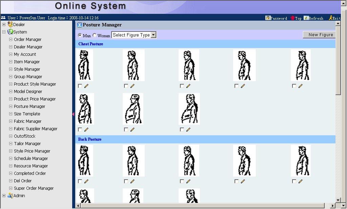Open Posture Manager in sidebar
Screen dimensions: 347x209
tap(29, 107)
